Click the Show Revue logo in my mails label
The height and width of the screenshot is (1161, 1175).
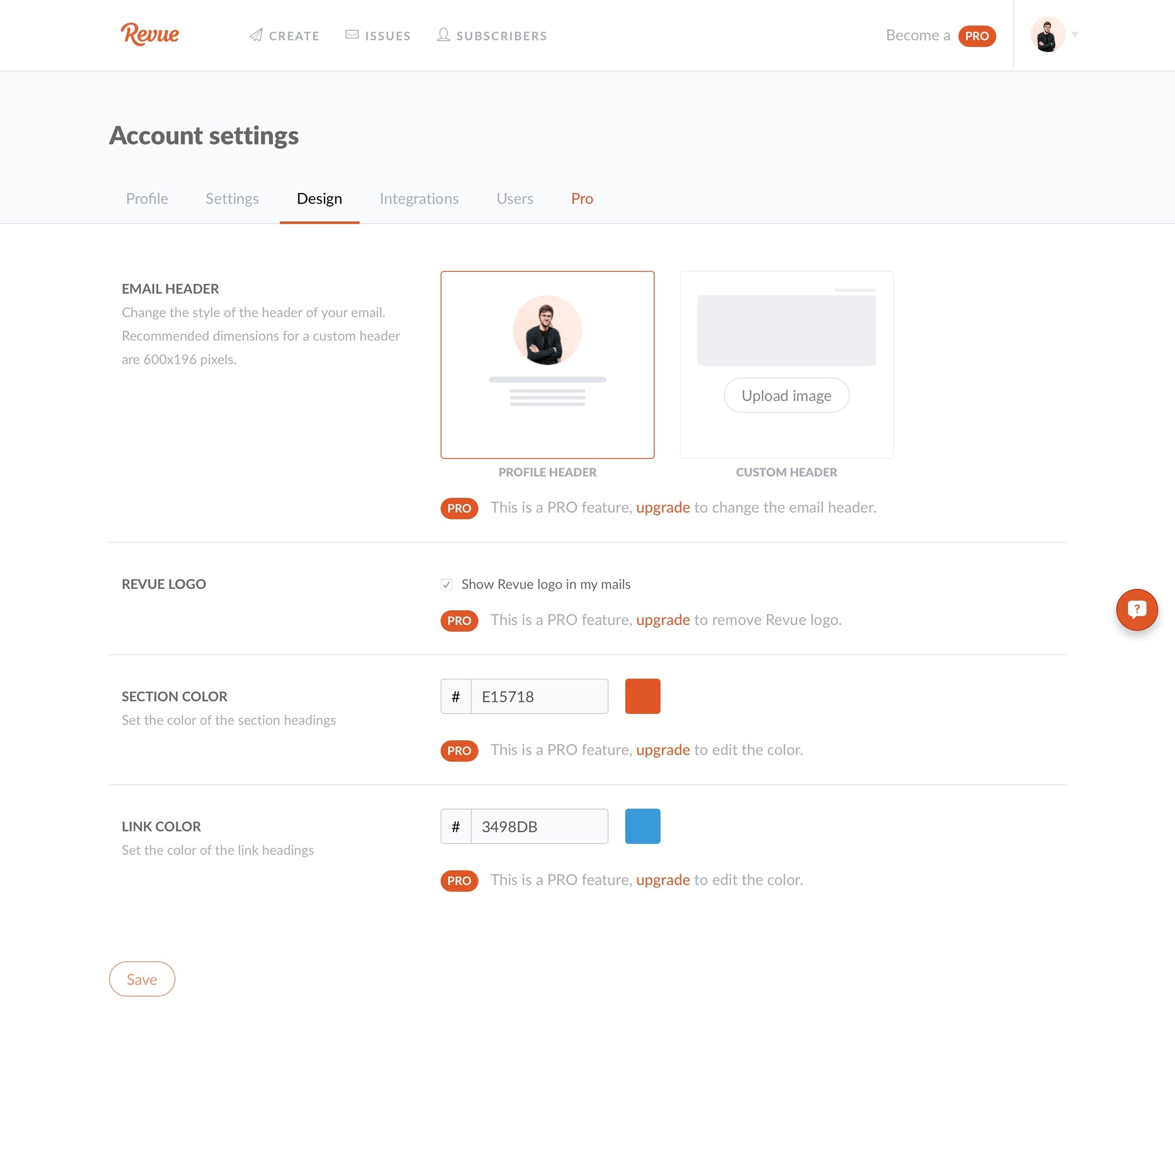[546, 584]
